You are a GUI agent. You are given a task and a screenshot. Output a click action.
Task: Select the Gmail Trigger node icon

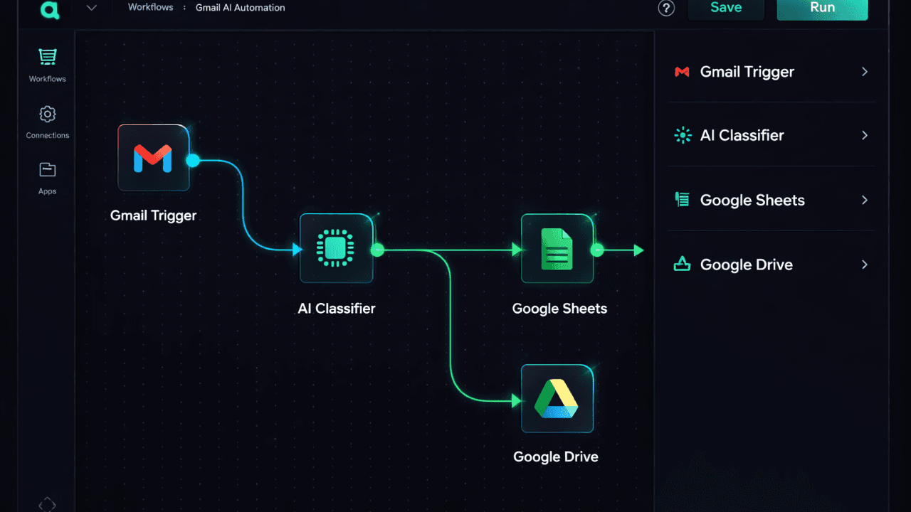click(153, 157)
